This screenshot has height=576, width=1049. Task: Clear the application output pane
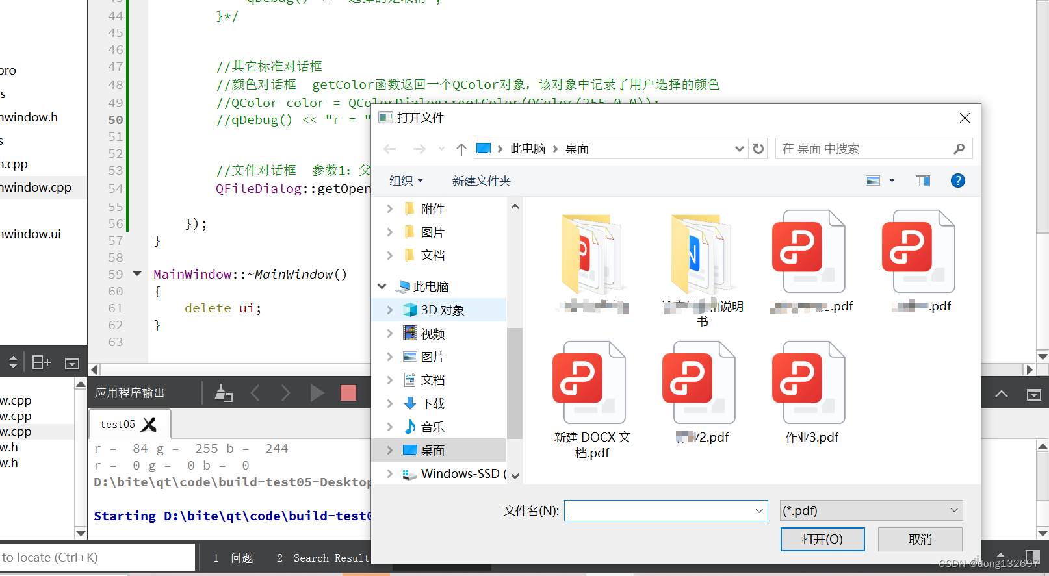224,393
